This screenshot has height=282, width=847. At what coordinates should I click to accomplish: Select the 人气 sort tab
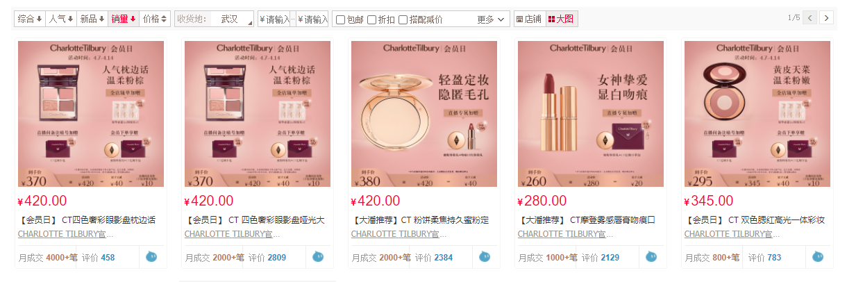(61, 19)
